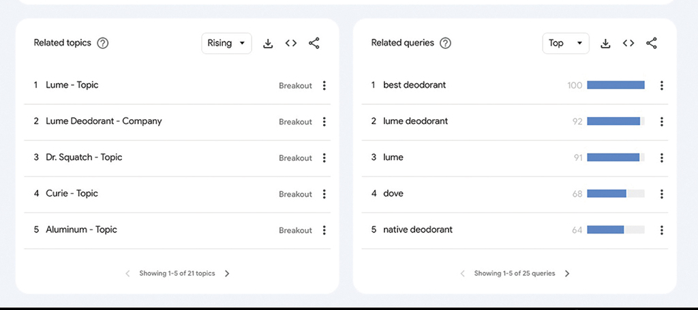Image resolution: width=698 pixels, height=310 pixels.
Task: Share the Related queries card
Action: tap(652, 44)
